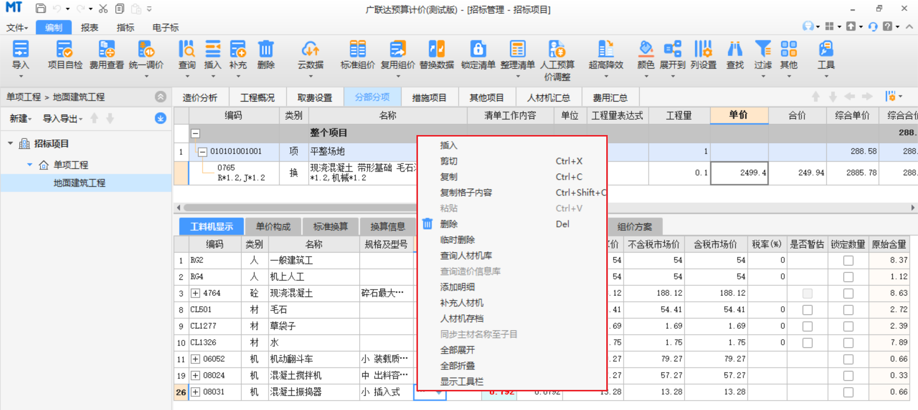Expand the 4764 现浇混凝土 row

[x=196, y=293]
